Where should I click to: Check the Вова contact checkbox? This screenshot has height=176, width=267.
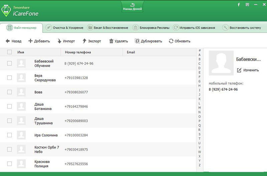click(x=10, y=92)
